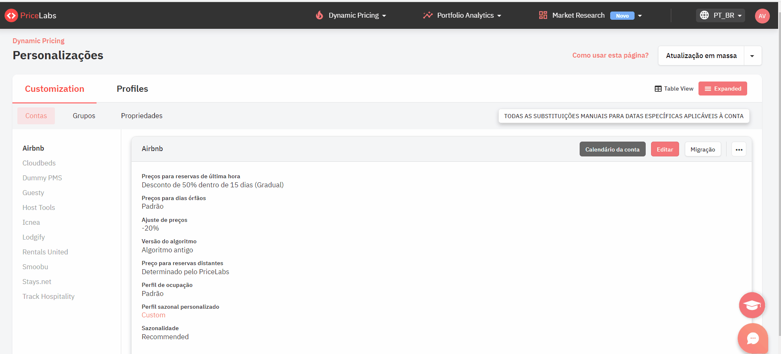
Task: Select Lodgify in the account list
Action: 34,237
